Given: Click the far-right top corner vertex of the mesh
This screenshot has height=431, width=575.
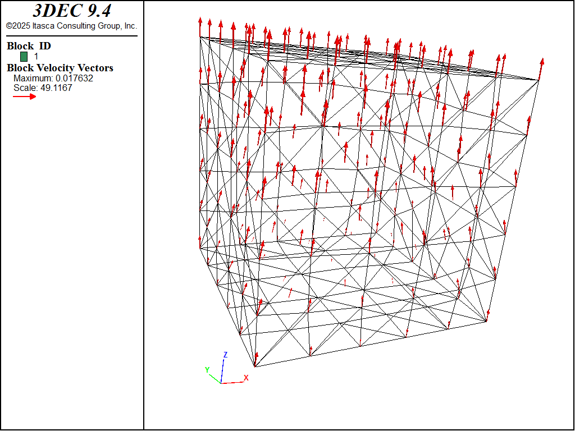Looking at the screenshot, I should 539,80.
